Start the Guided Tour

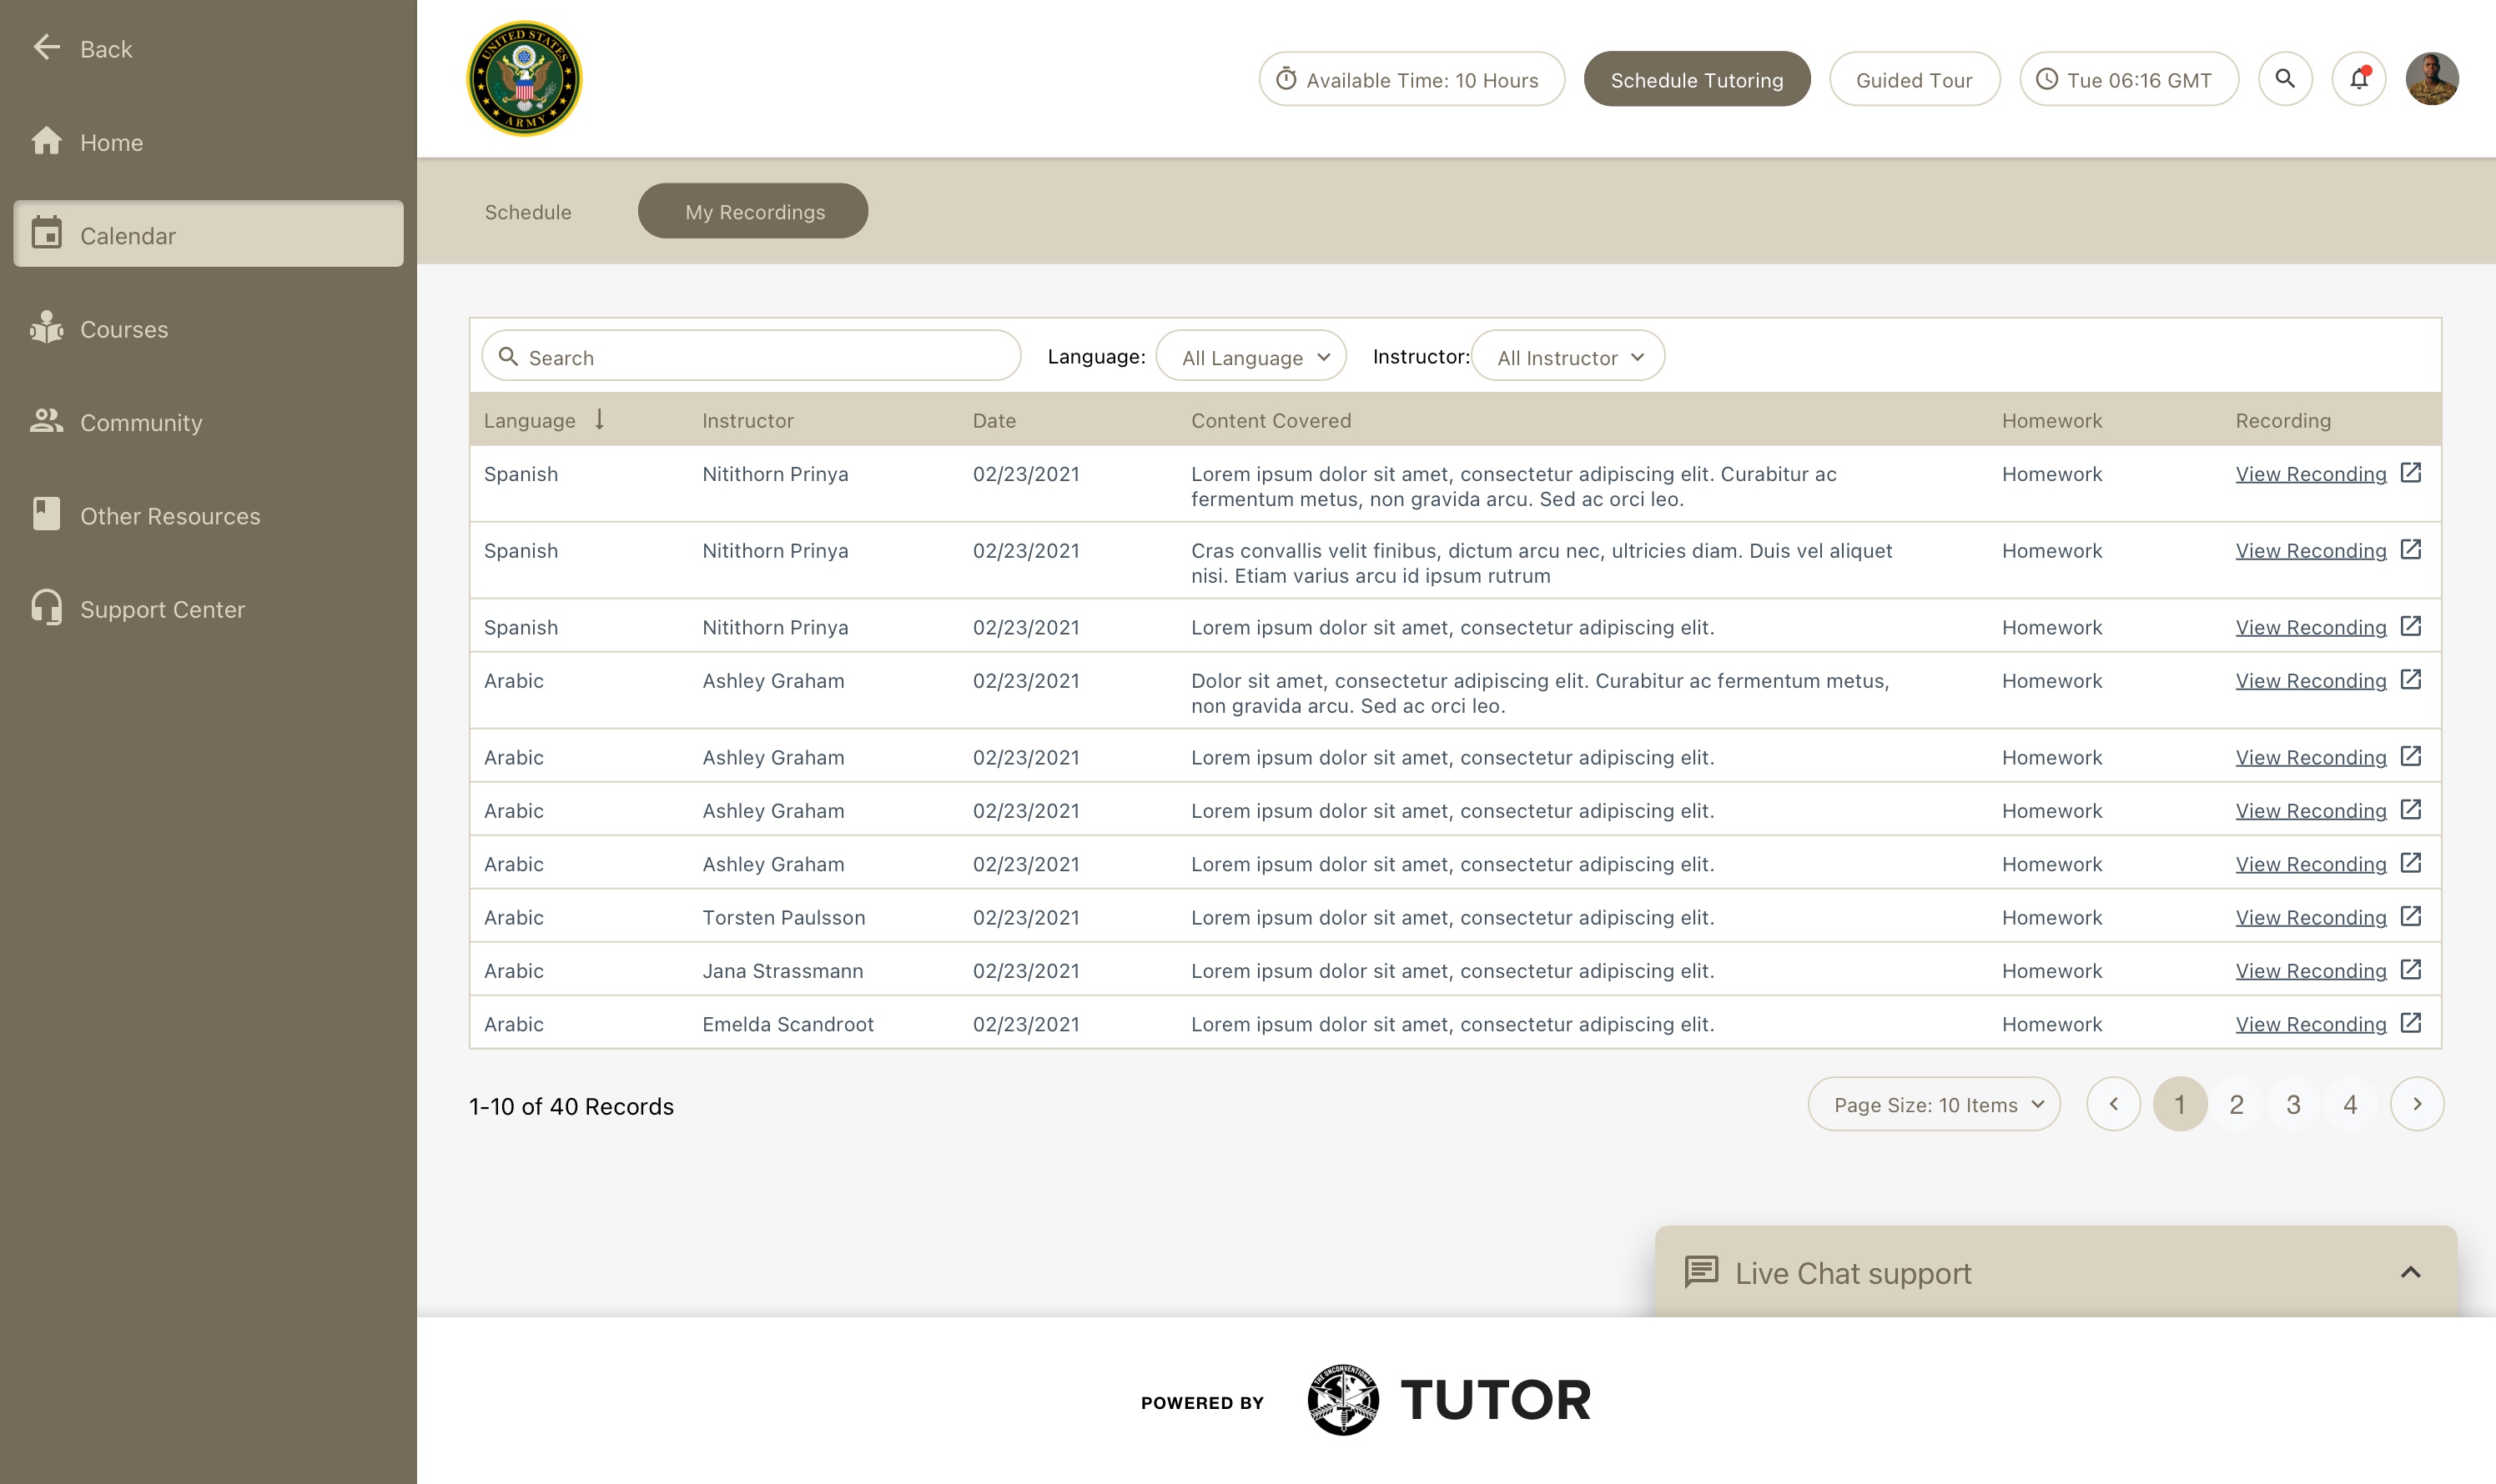[x=1914, y=79]
